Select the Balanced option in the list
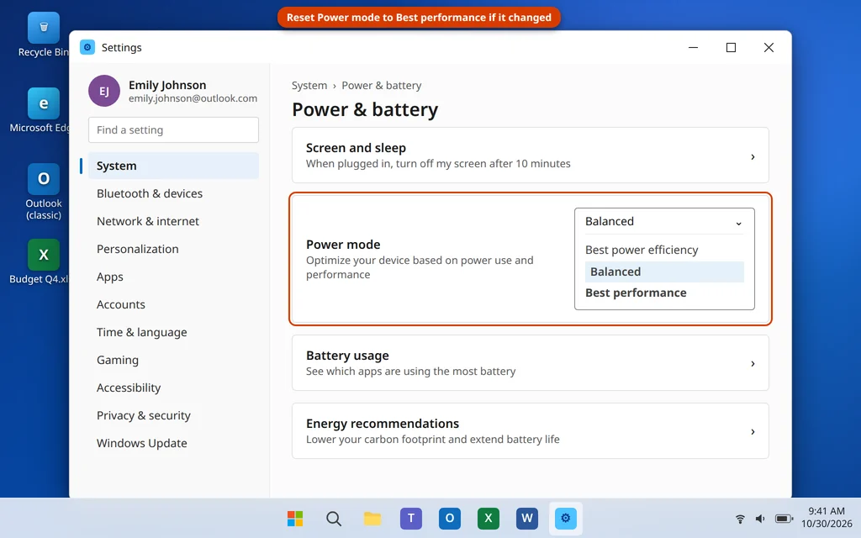The height and width of the screenshot is (538, 861). [664, 272]
